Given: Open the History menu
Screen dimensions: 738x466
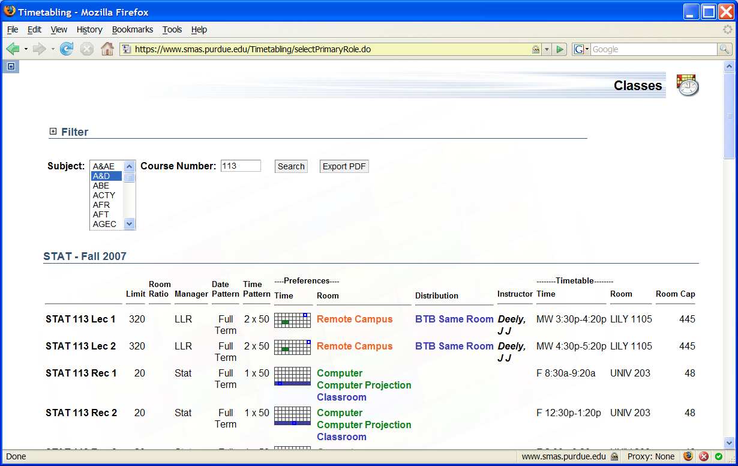Looking at the screenshot, I should [89, 29].
